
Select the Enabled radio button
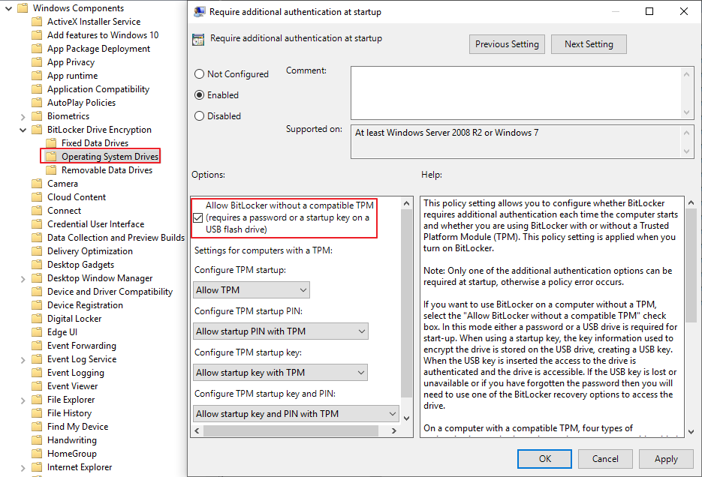[199, 95]
